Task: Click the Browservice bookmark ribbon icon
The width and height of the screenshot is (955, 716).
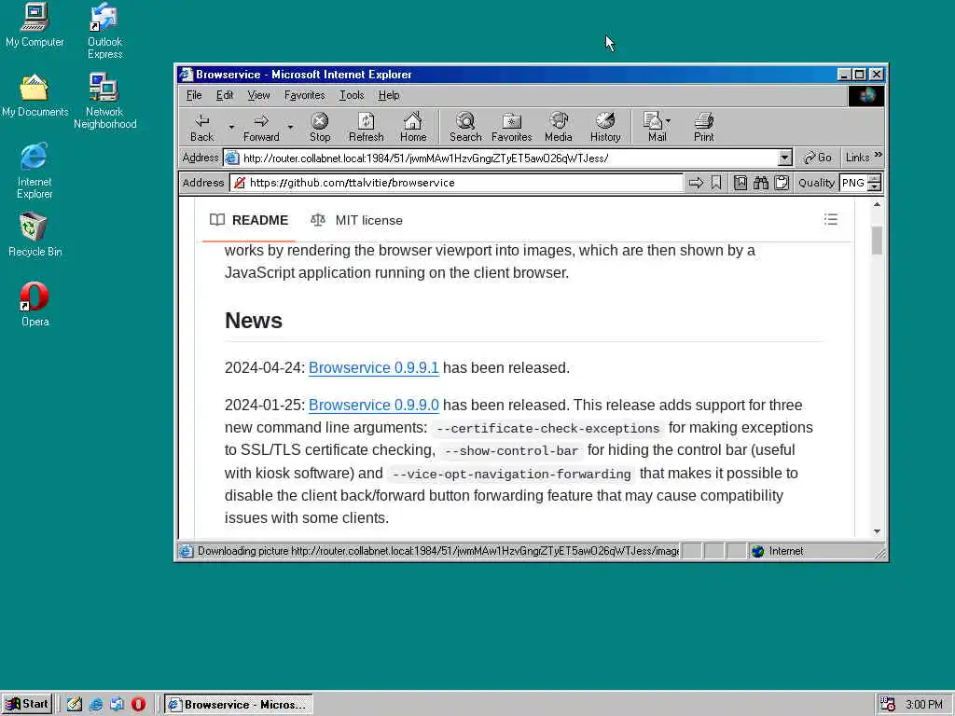Action: [716, 183]
